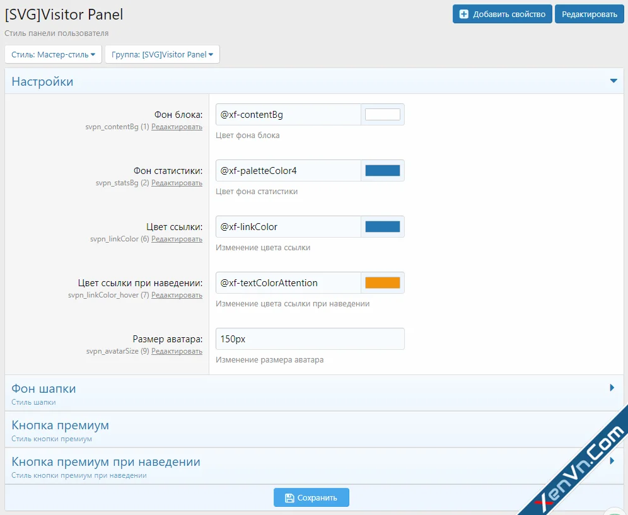Viewport: 628px width, 515px height.
Task: Open Редактировать link for svpn_statsBg
Action: coord(177,183)
